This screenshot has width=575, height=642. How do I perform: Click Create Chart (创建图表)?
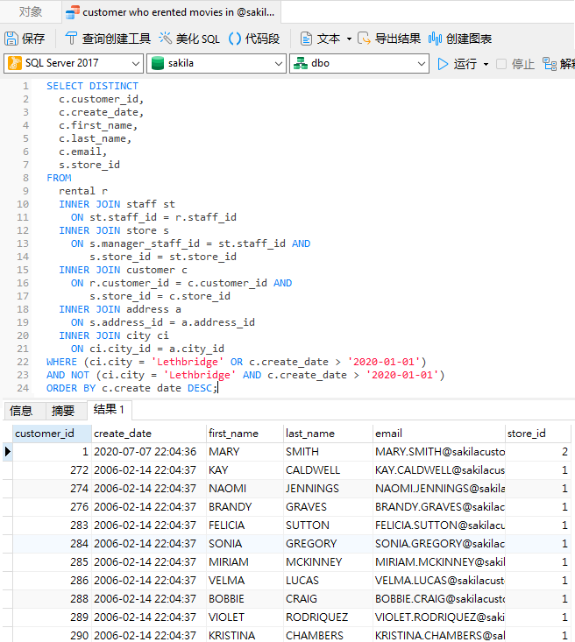[x=460, y=39]
